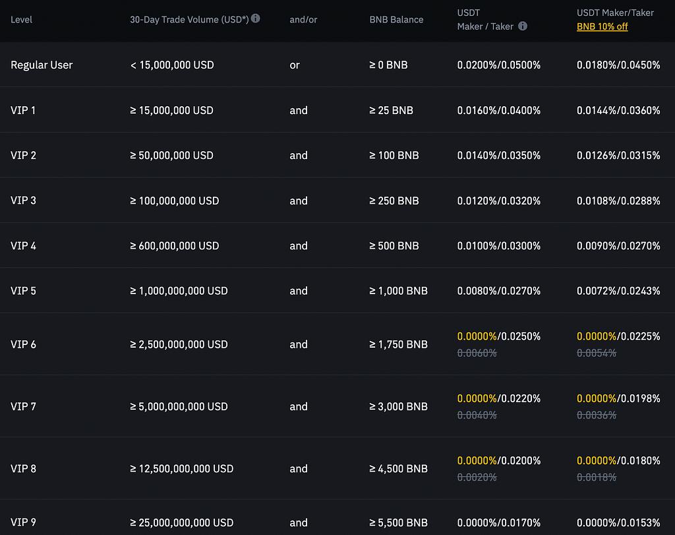Click the VIP 2 level label
The width and height of the screenshot is (675, 535).
click(23, 155)
